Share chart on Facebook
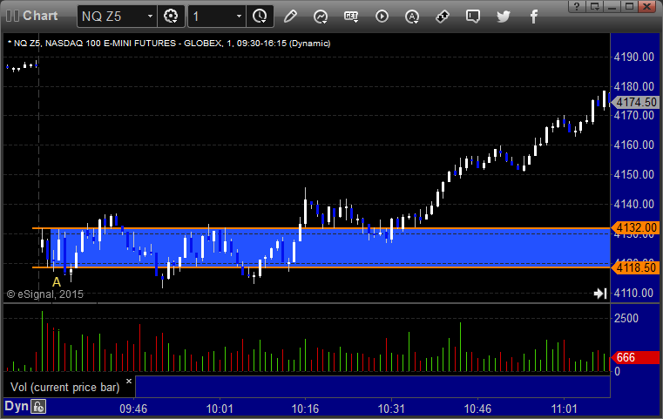Image resolution: width=663 pixels, height=419 pixels. click(533, 17)
